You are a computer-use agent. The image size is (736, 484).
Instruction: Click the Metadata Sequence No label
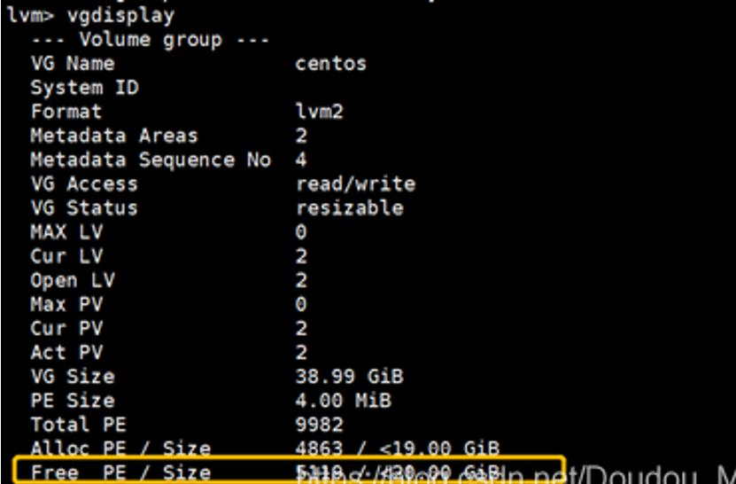151,160
